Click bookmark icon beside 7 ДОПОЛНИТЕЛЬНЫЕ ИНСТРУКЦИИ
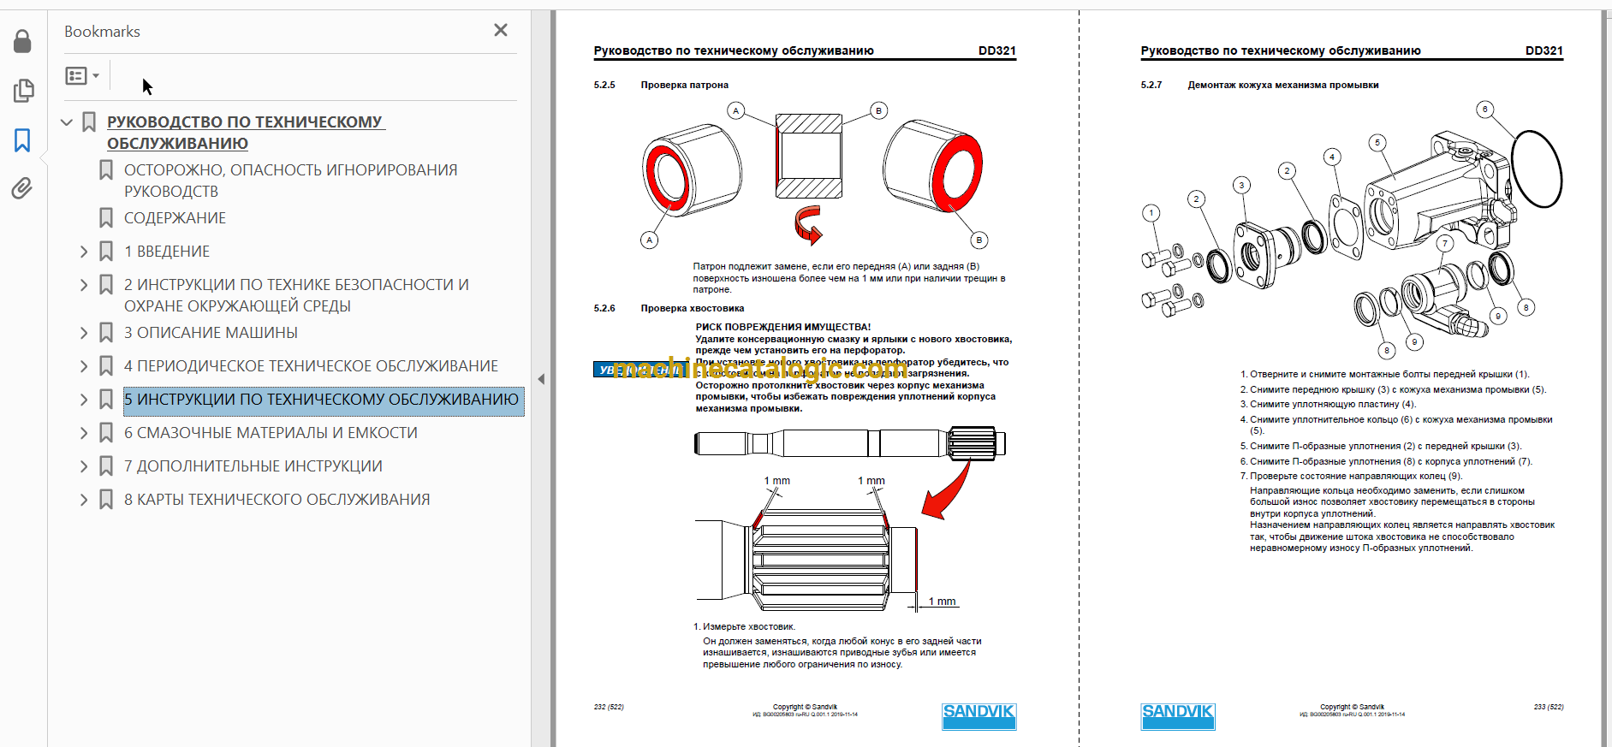 pos(106,466)
